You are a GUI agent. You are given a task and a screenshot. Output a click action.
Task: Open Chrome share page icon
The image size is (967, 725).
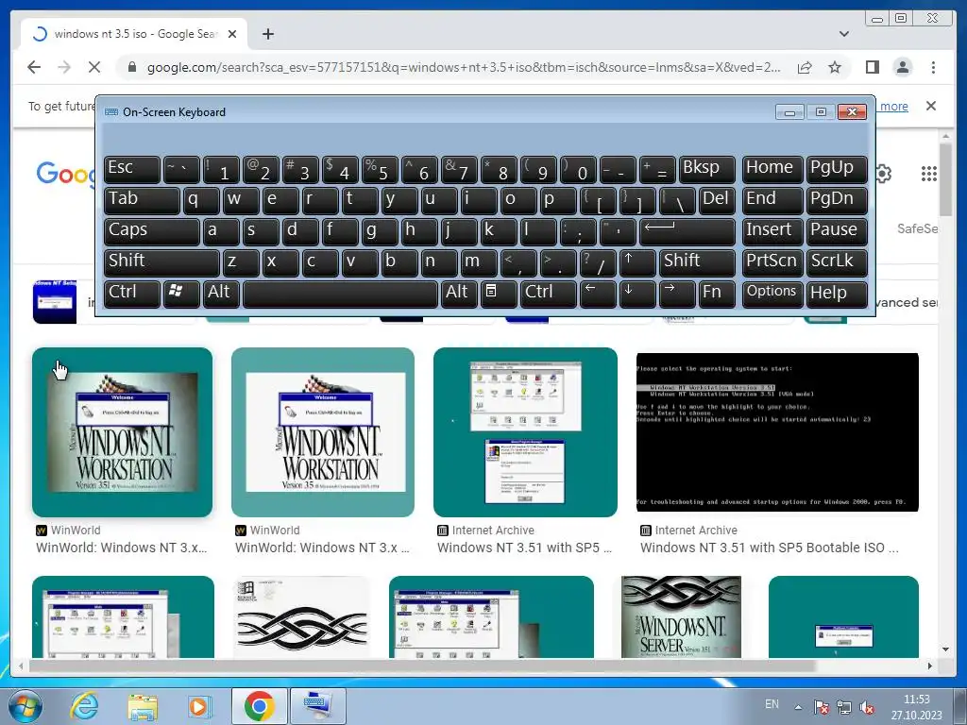click(805, 67)
